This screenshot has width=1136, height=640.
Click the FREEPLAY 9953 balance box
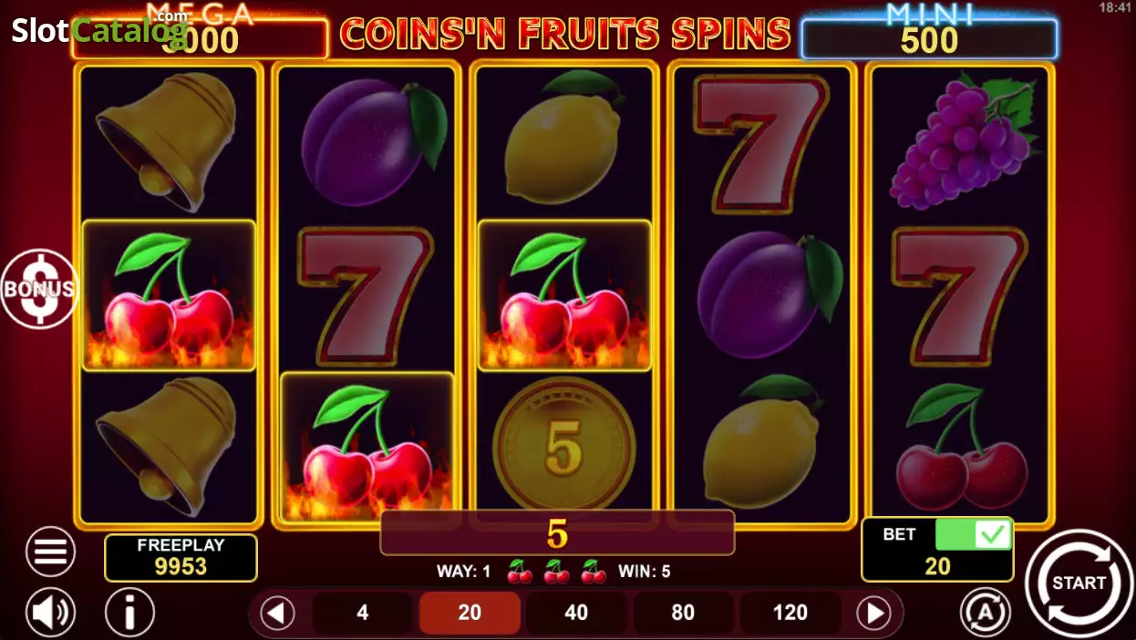(181, 557)
